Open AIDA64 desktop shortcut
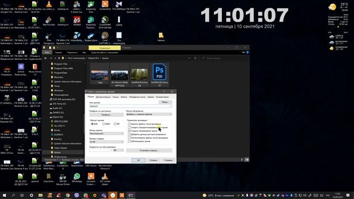Viewport: 354px width, 199px height. (x=77, y=21)
